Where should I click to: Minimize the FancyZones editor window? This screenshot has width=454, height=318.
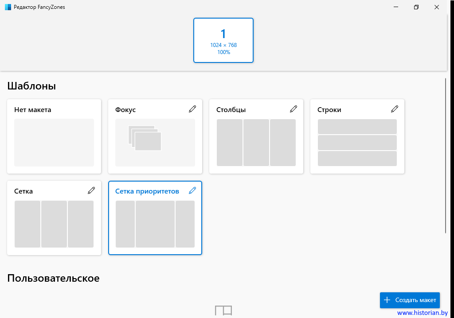(395, 7)
